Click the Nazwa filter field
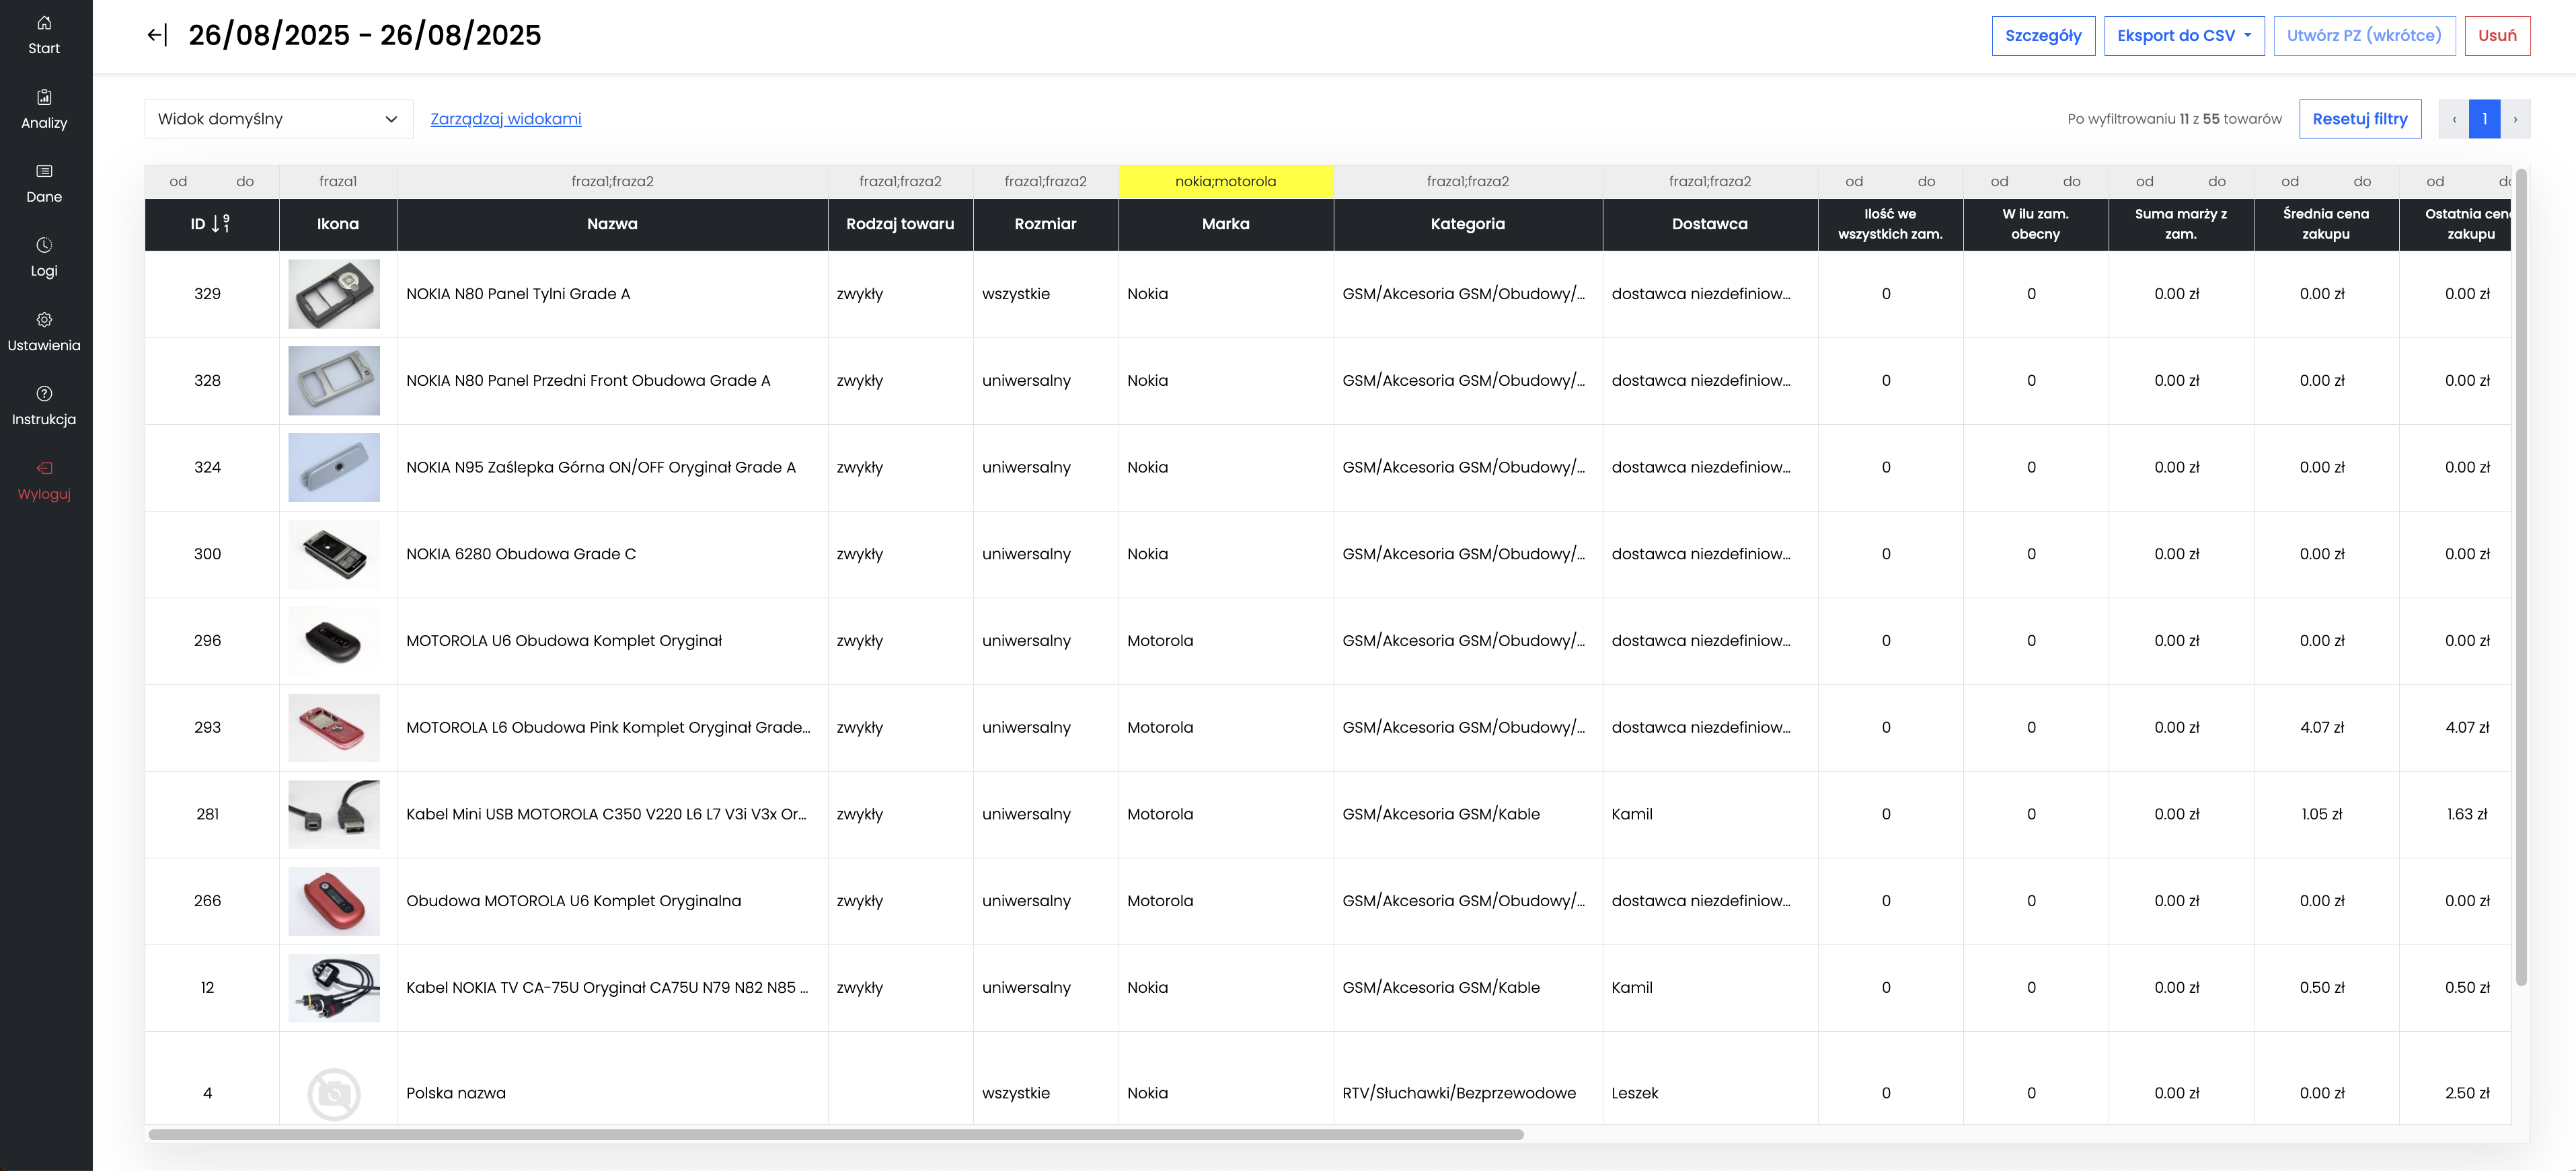The height and width of the screenshot is (1171, 2576). 612,182
